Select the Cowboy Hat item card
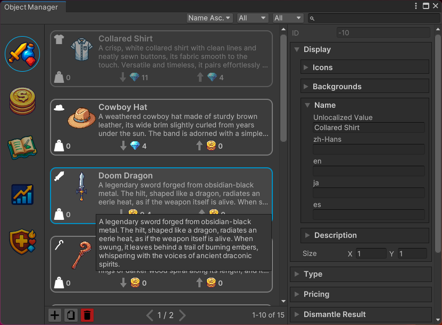 pos(161,127)
